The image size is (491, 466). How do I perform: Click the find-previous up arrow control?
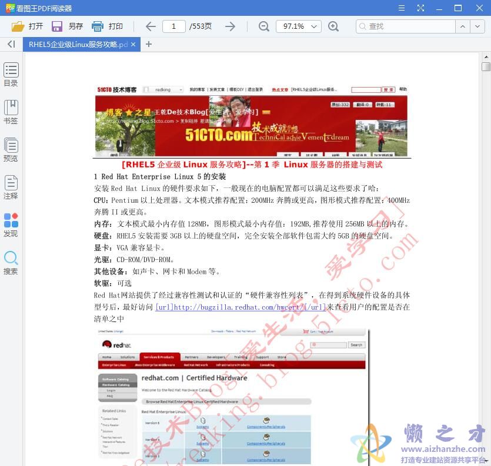pos(464,26)
